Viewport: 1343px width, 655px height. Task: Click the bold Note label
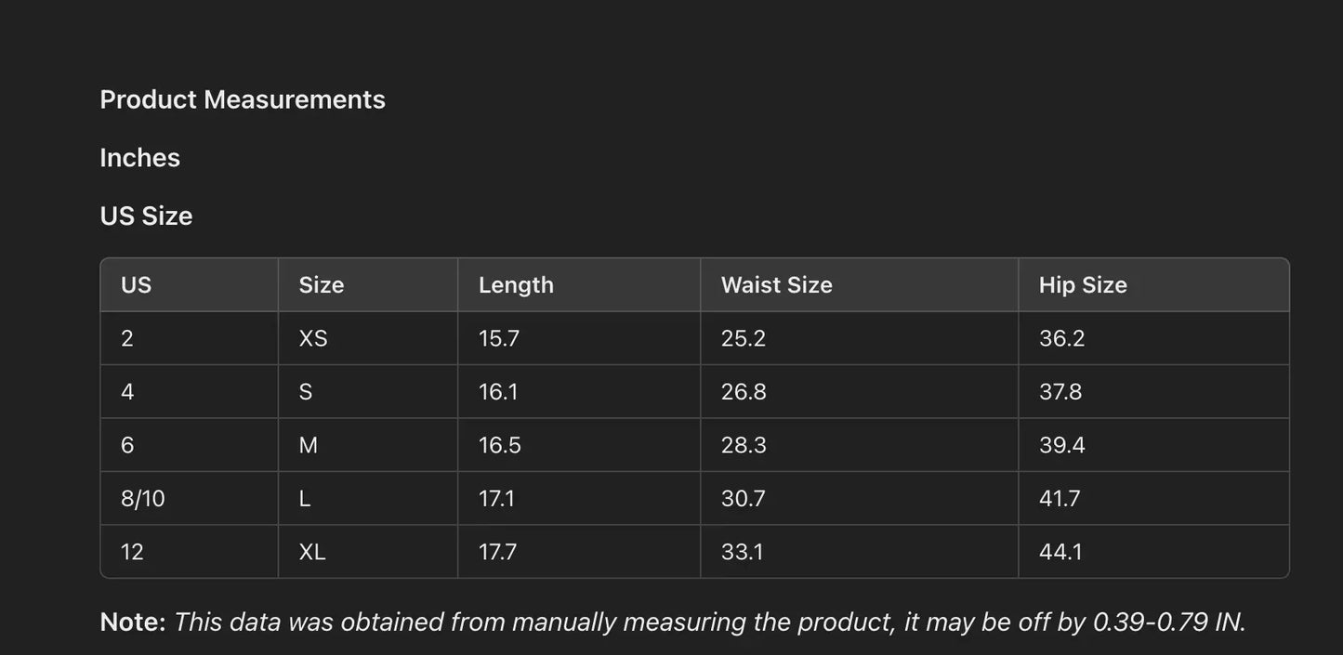(132, 622)
